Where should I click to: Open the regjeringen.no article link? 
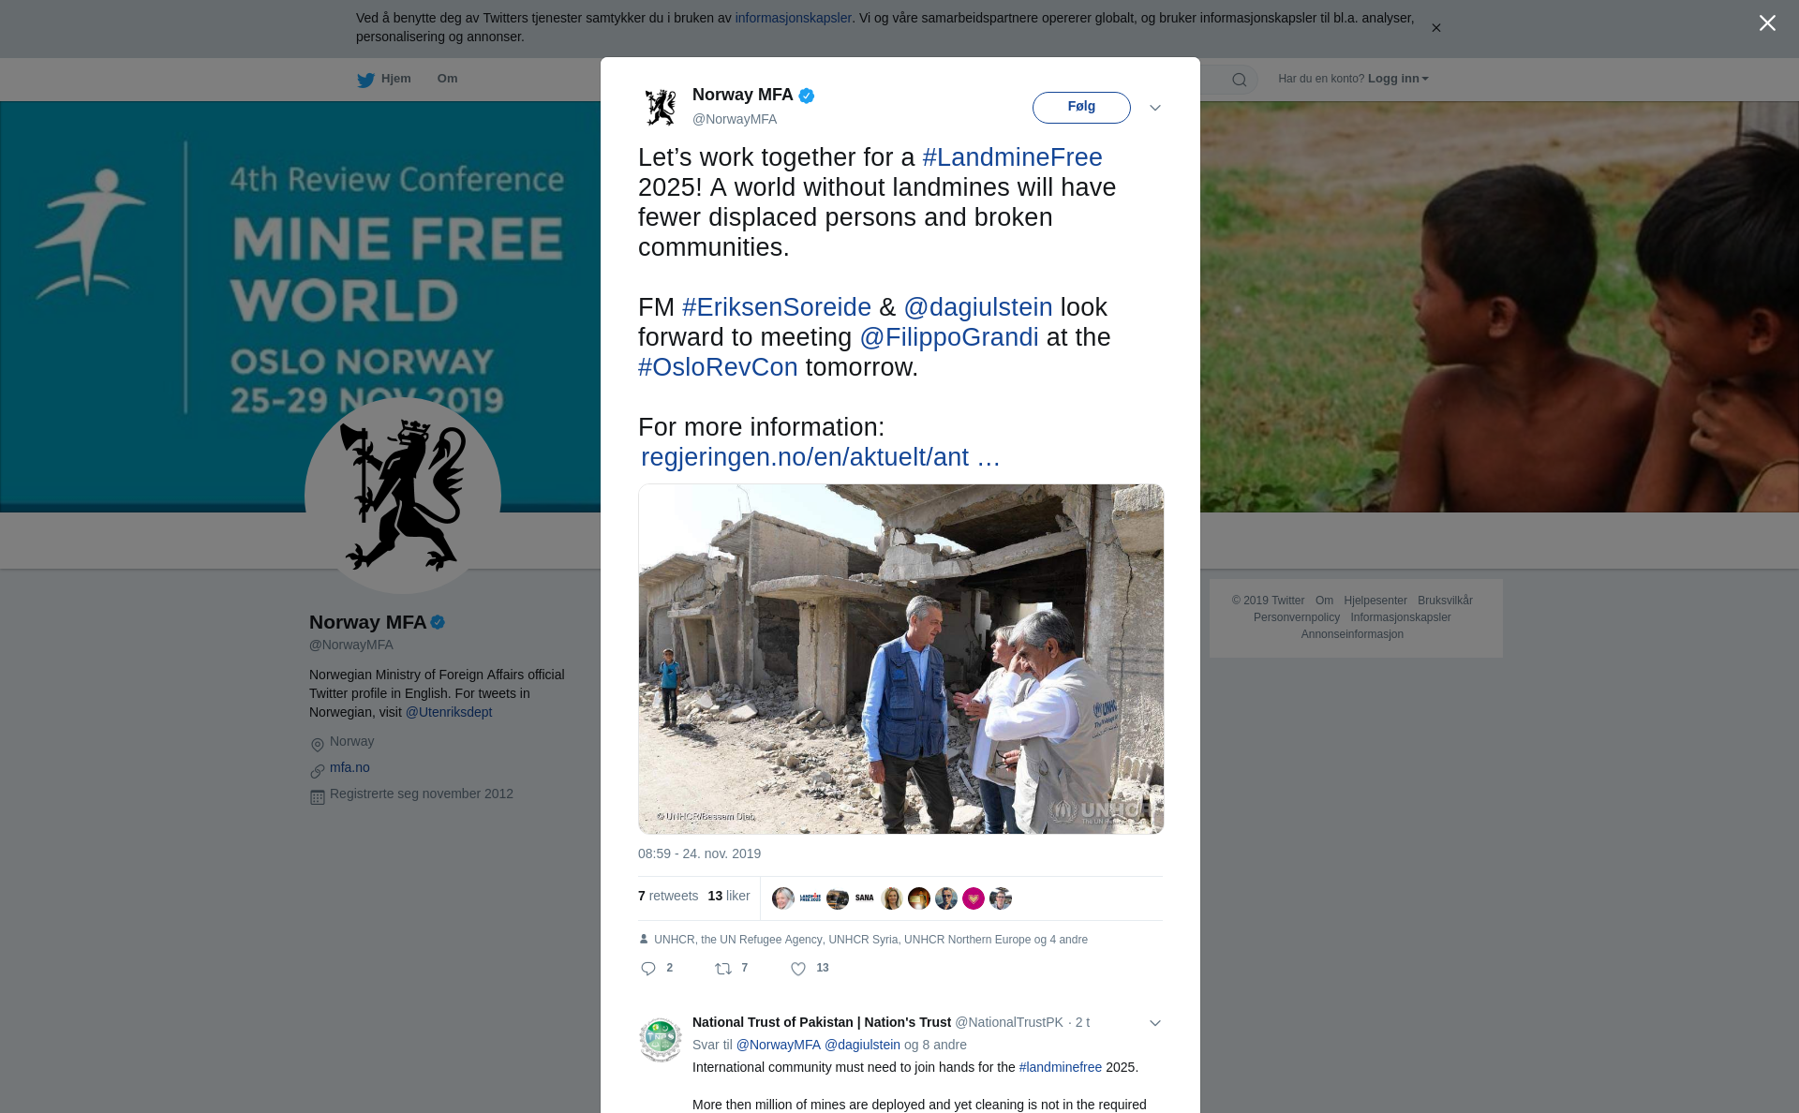(x=821, y=457)
